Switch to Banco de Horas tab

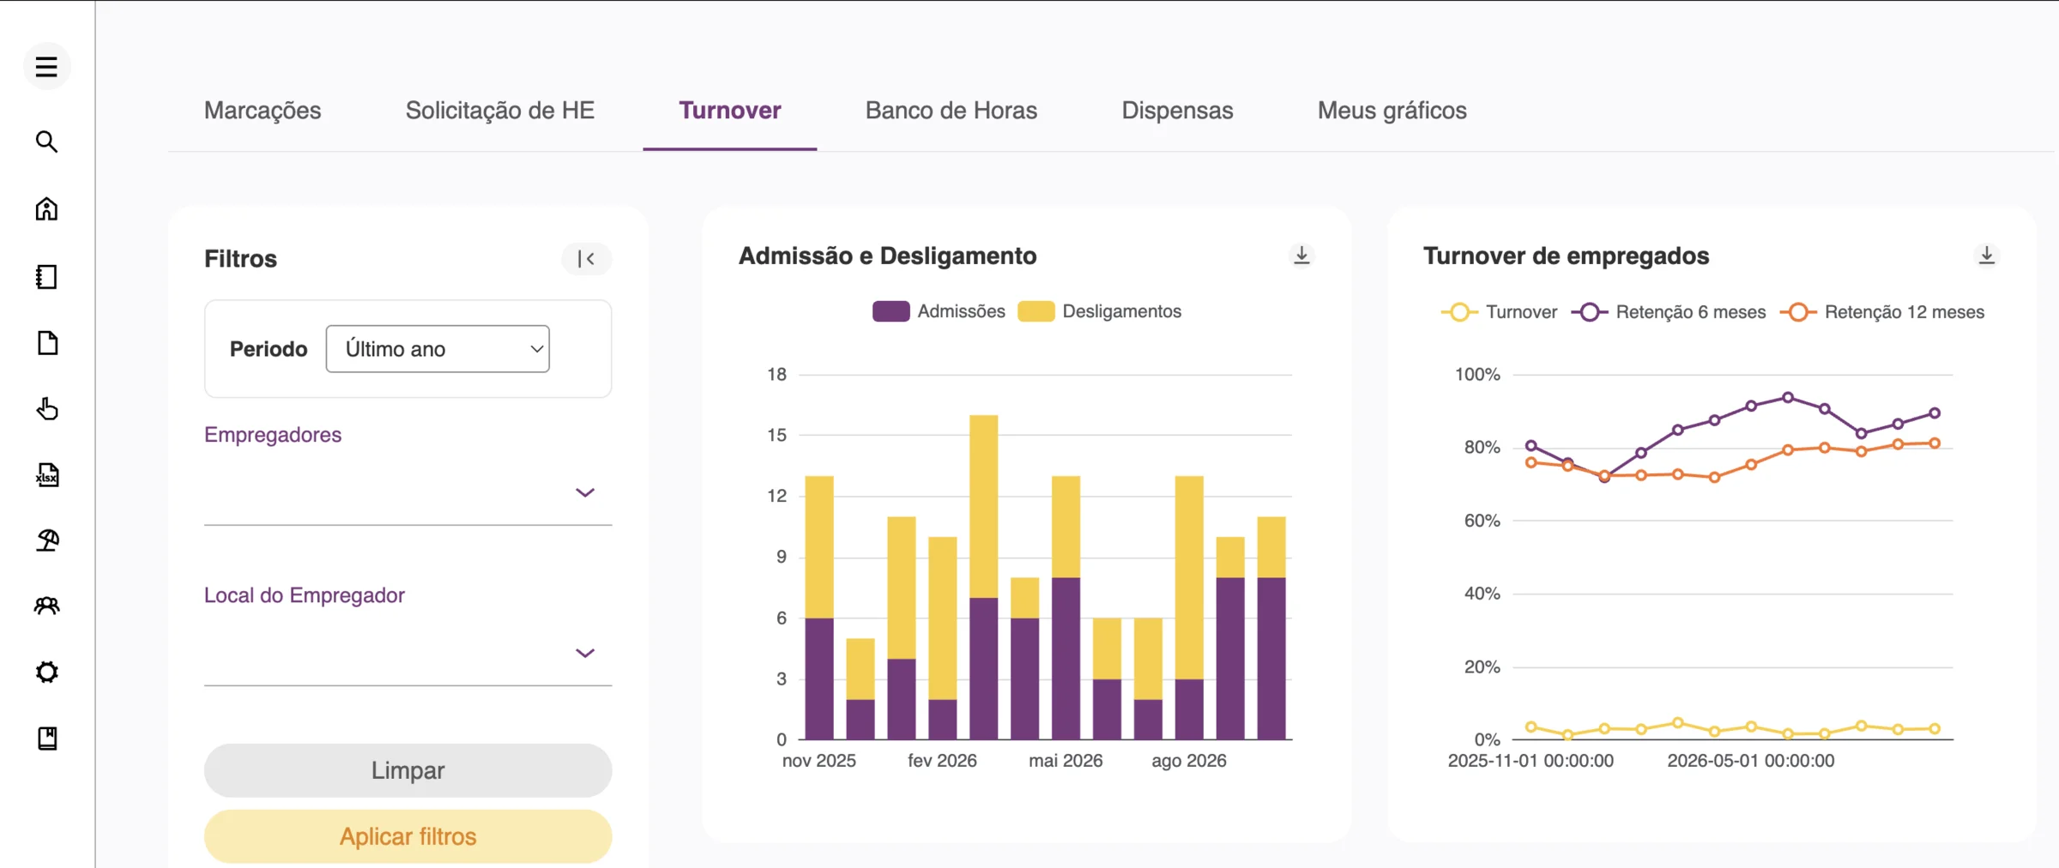tap(951, 111)
